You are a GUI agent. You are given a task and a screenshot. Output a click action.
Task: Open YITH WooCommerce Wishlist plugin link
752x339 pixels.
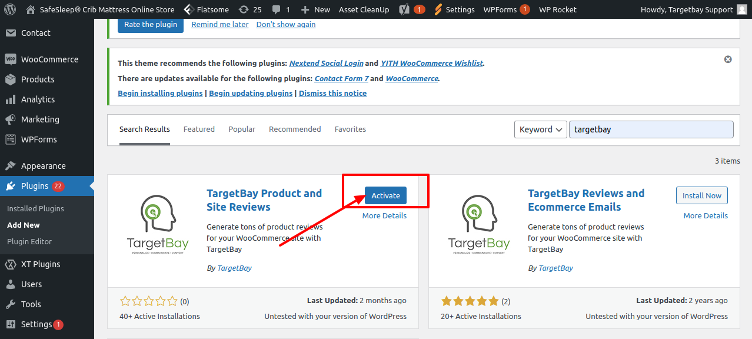[x=432, y=64]
